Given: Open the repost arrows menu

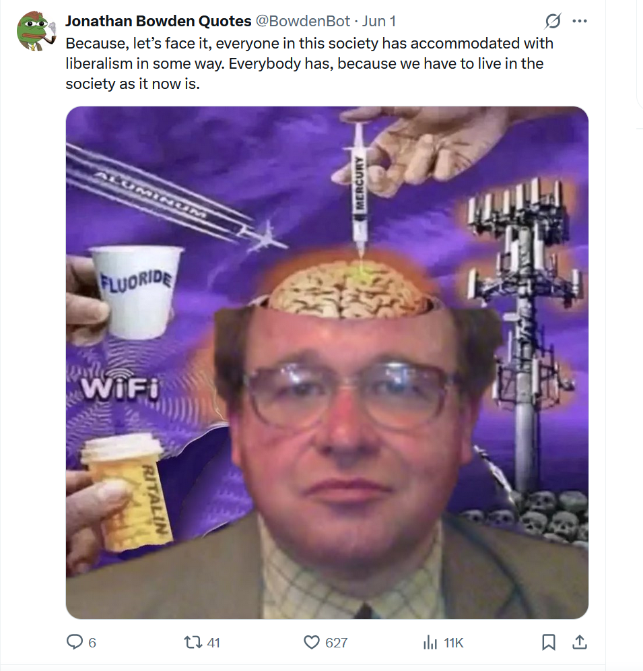Looking at the screenshot, I should click(x=192, y=642).
